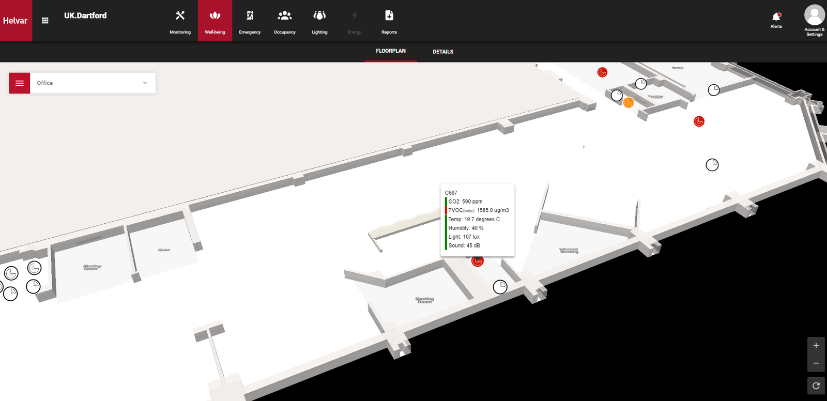Zoom out of the floorplan
827x401 pixels.
tap(816, 363)
